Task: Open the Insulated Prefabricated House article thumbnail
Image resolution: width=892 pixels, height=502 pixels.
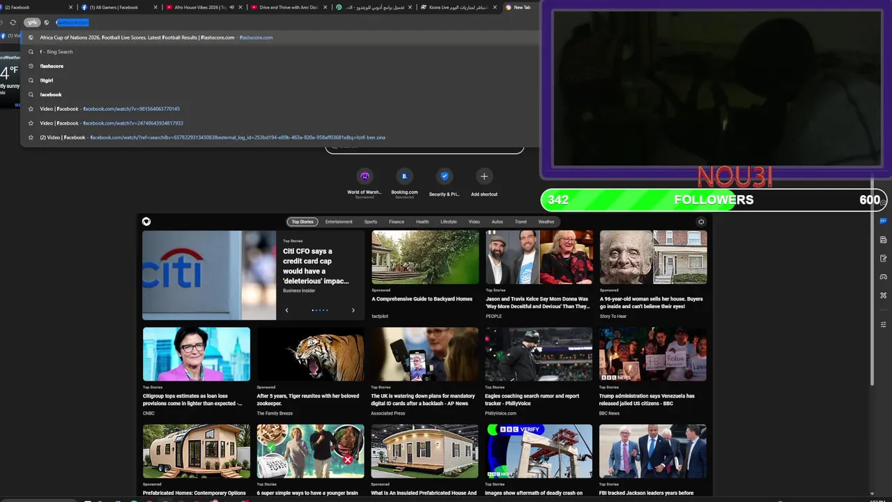Action: [x=424, y=451]
